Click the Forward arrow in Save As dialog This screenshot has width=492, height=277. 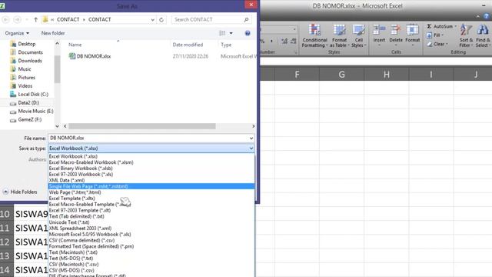17,19
